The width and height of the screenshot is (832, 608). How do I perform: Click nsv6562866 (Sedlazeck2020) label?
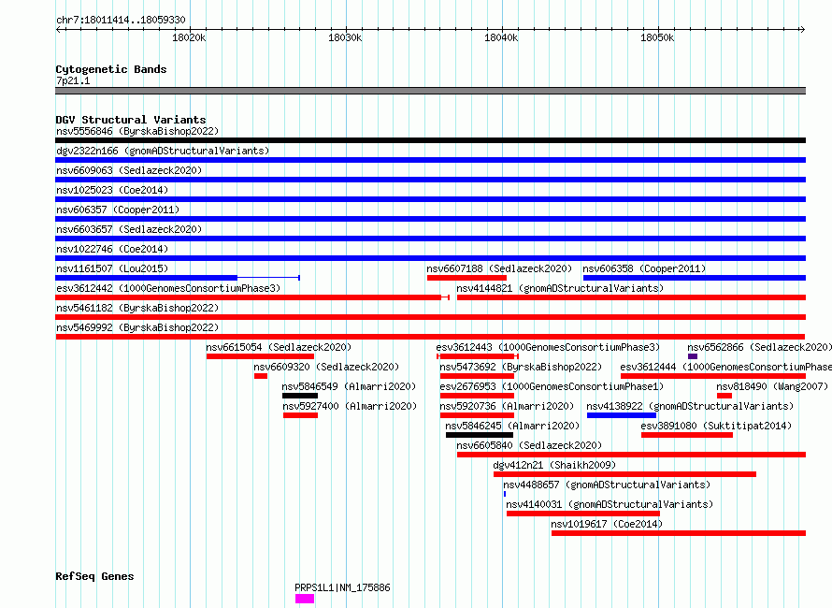pyautogui.click(x=760, y=347)
